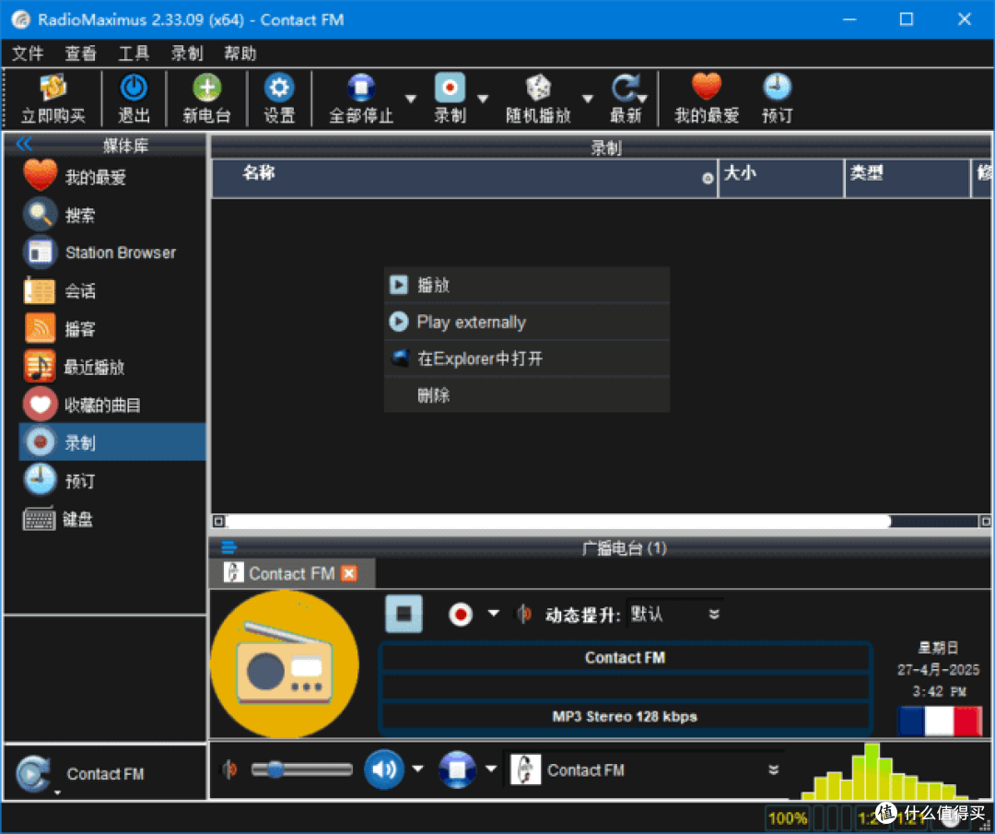This screenshot has height=834, width=995.
Task: Close the Contact FM tab
Action: tap(349, 573)
